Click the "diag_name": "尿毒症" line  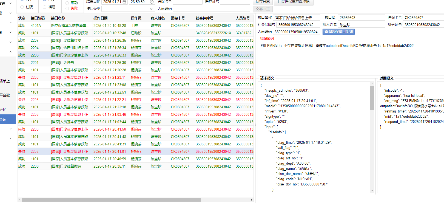[294, 168]
